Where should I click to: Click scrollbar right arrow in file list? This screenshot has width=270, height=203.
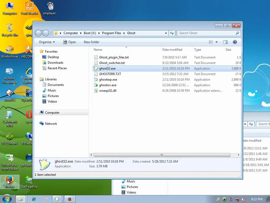pyautogui.click(x=239, y=155)
